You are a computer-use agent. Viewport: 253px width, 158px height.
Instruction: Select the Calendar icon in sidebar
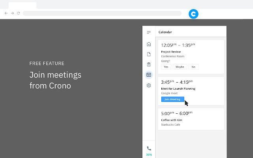tap(149, 75)
